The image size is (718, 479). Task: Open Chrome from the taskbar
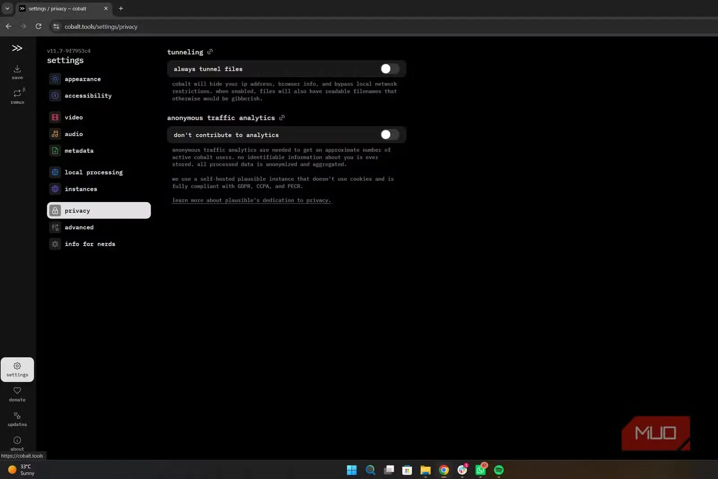[444, 470]
